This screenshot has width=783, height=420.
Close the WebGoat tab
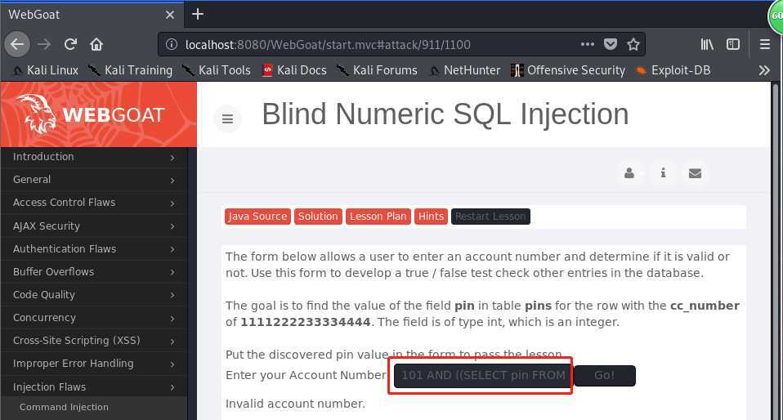click(x=170, y=15)
